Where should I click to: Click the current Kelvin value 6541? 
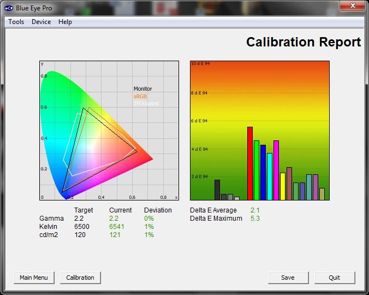click(x=117, y=227)
